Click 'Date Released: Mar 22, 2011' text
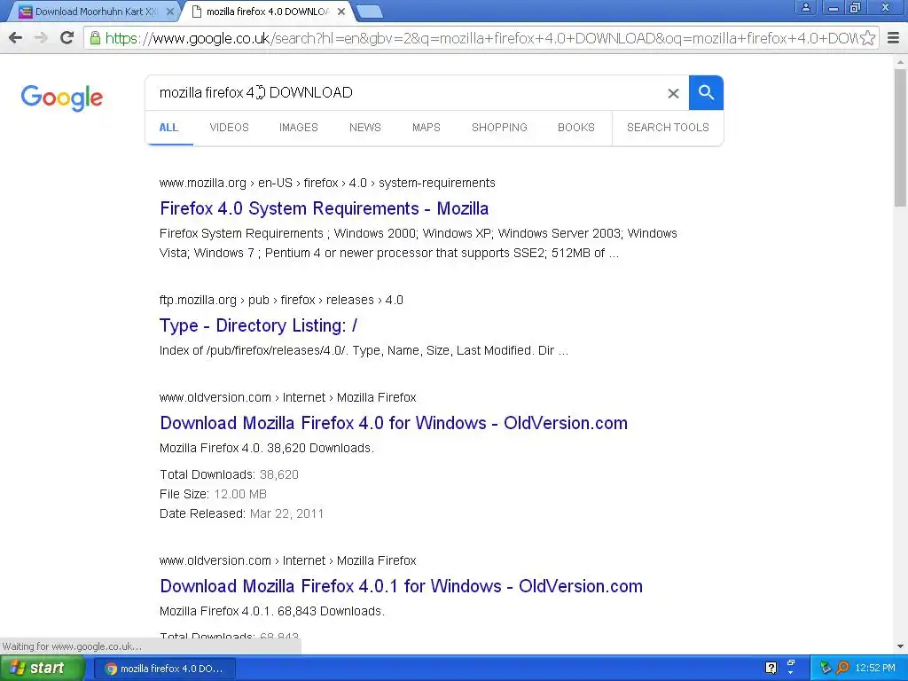 point(241,513)
